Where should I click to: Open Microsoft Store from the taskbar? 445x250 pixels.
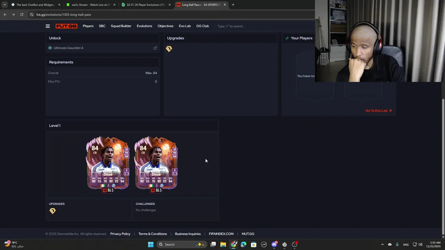[254, 244]
